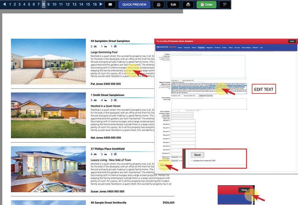Viewport: 298px width, 205px height.
Task: Click the 'Large Swimming Pool' listing heading
Action: coord(104,52)
